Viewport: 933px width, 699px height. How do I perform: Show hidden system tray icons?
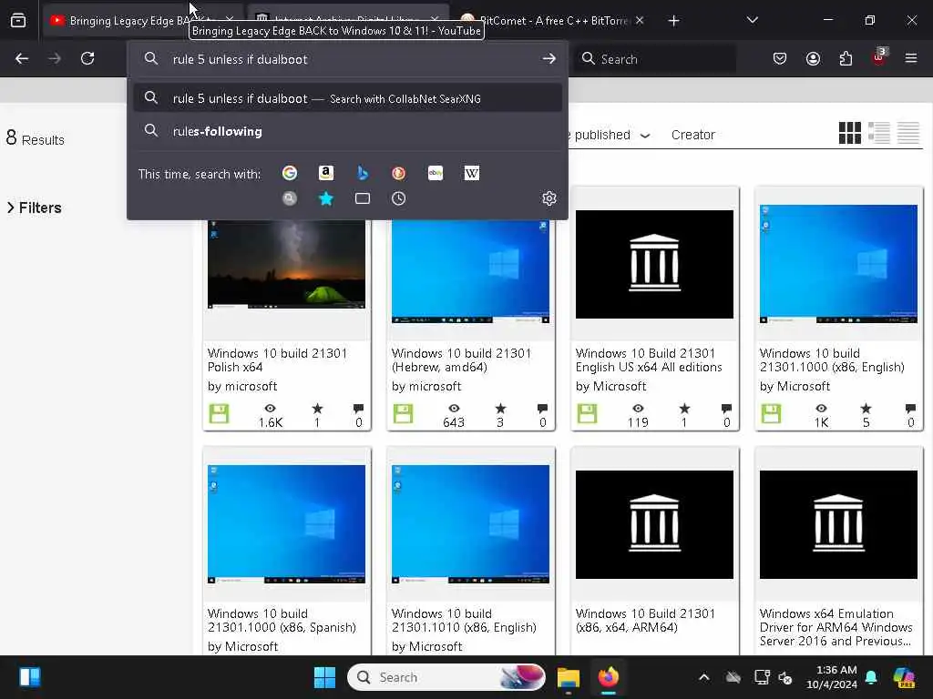pos(704,677)
